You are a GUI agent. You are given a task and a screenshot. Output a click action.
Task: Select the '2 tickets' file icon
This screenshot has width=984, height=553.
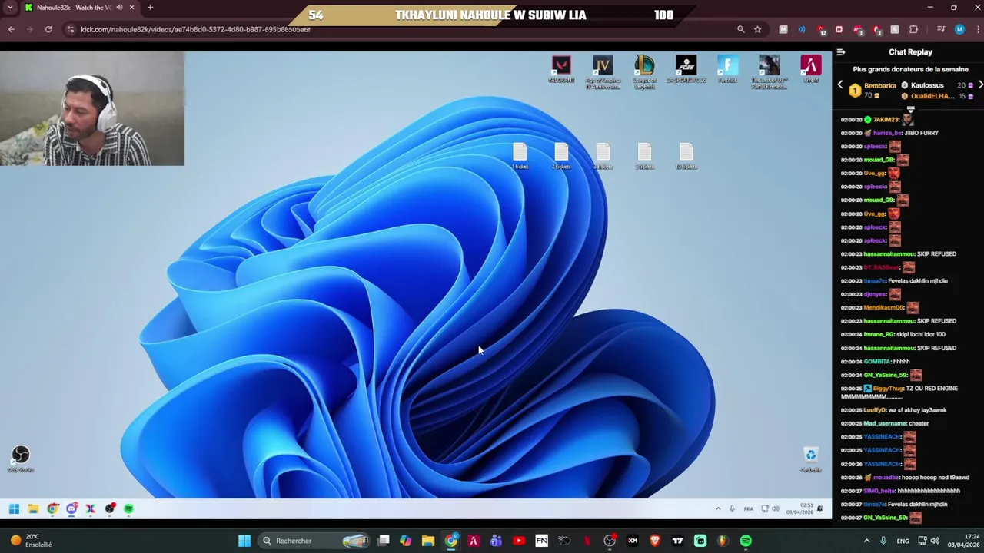(x=561, y=156)
